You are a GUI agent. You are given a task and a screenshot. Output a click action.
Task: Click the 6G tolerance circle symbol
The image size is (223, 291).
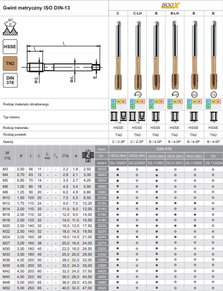[x=194, y=95]
